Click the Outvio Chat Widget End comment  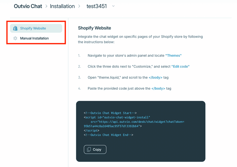click(109, 135)
